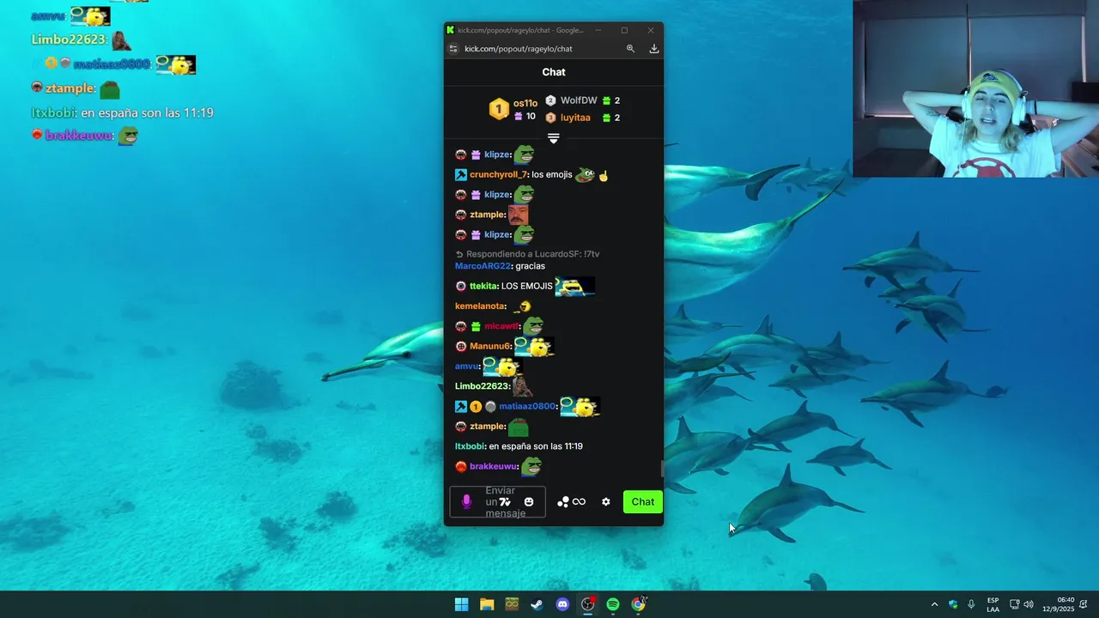Open File Explorer from the taskbar
The image size is (1099, 618).
click(x=487, y=604)
